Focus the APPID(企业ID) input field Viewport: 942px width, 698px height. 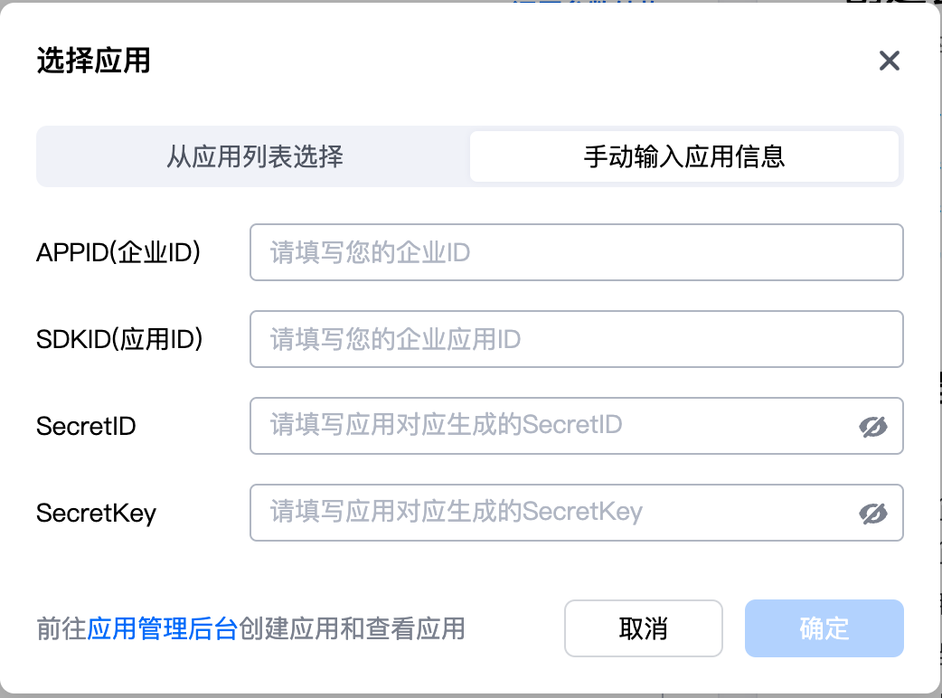click(577, 252)
